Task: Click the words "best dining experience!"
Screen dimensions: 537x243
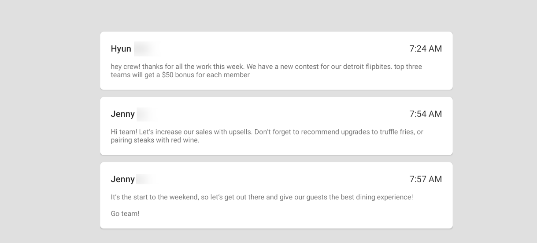Action: (x=377, y=197)
